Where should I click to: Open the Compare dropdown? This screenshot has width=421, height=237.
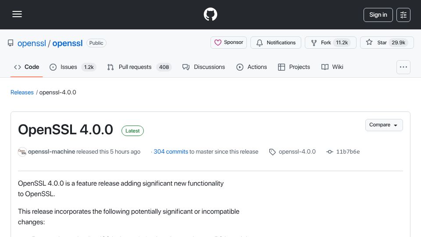384,125
